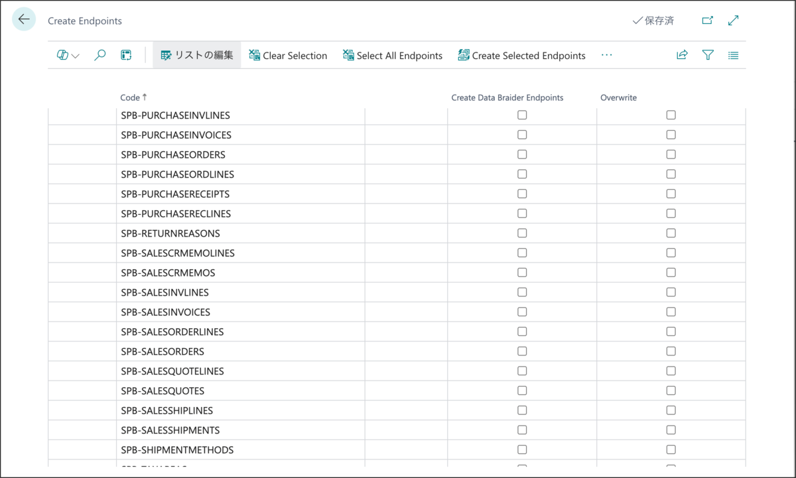The width and height of the screenshot is (796, 478).
Task: Click Create Data Braider Endpoints column header
Action: 507,97
